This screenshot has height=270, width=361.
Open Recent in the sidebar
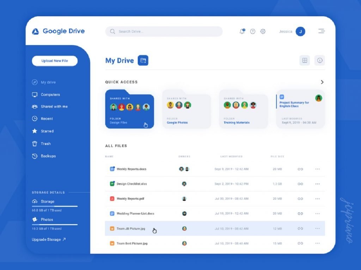coord(42,118)
